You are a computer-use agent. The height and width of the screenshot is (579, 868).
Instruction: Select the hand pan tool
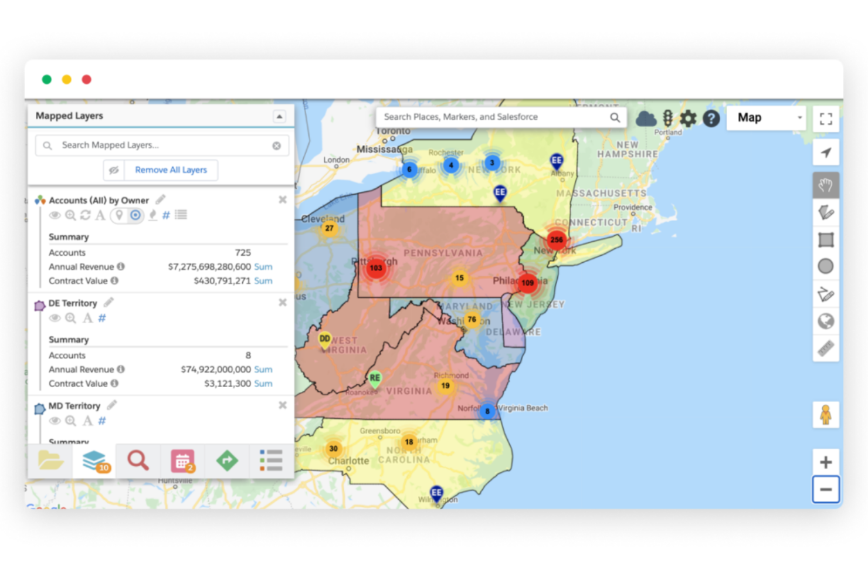click(825, 185)
